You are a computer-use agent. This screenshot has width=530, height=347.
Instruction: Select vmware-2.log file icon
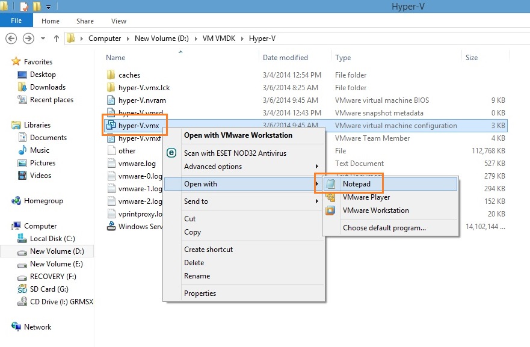click(x=111, y=201)
